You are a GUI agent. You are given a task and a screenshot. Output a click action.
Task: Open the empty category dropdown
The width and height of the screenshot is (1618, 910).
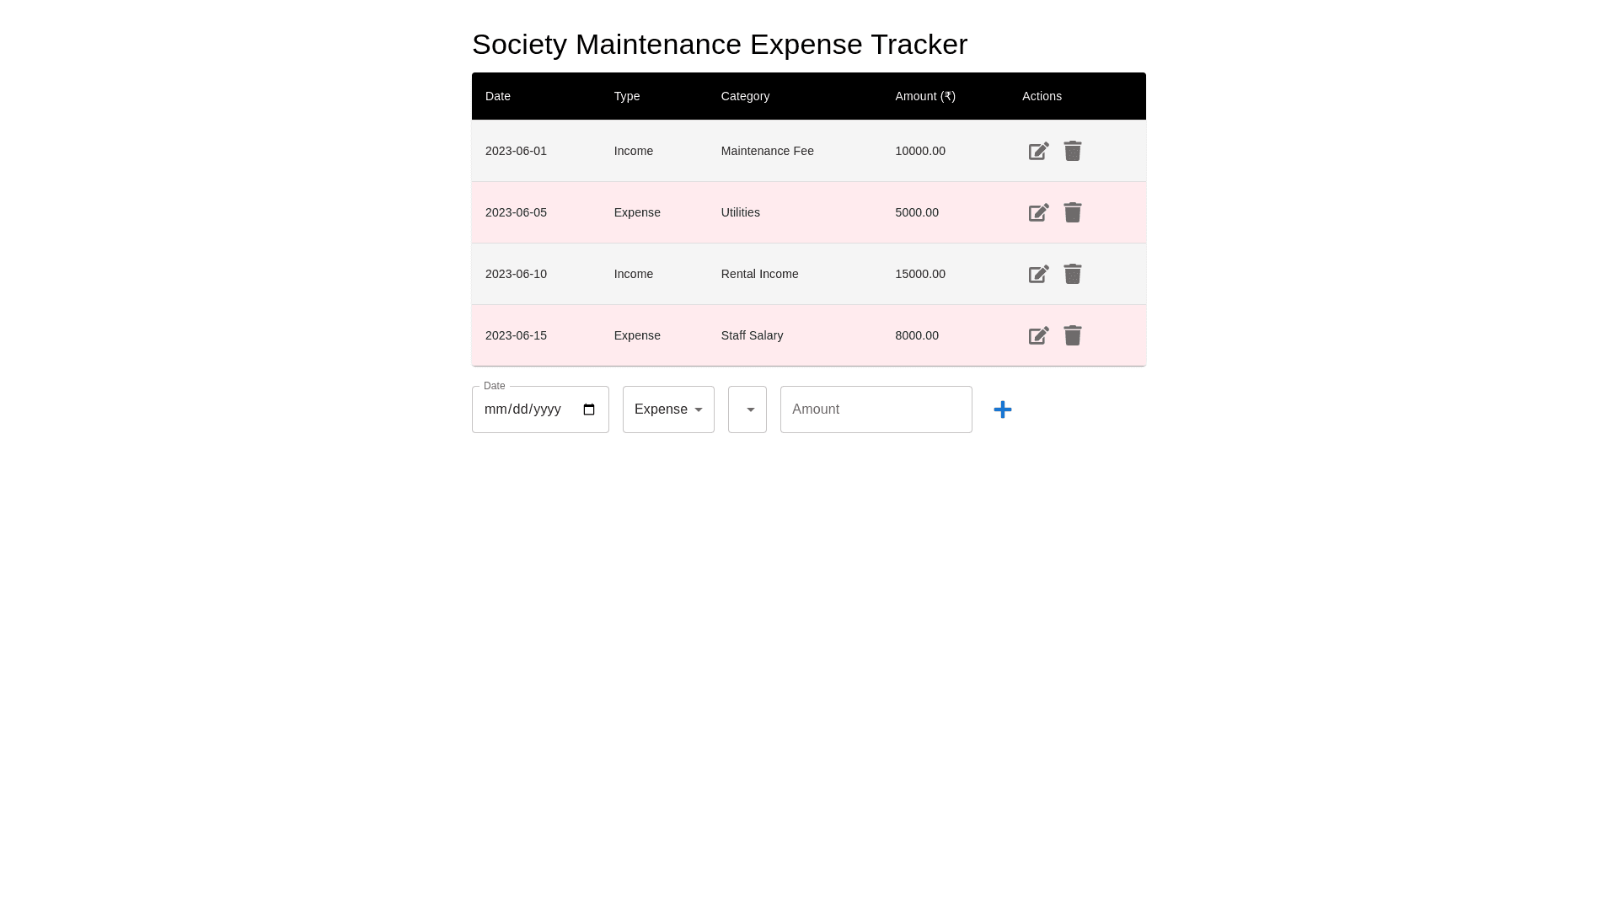tap(747, 409)
